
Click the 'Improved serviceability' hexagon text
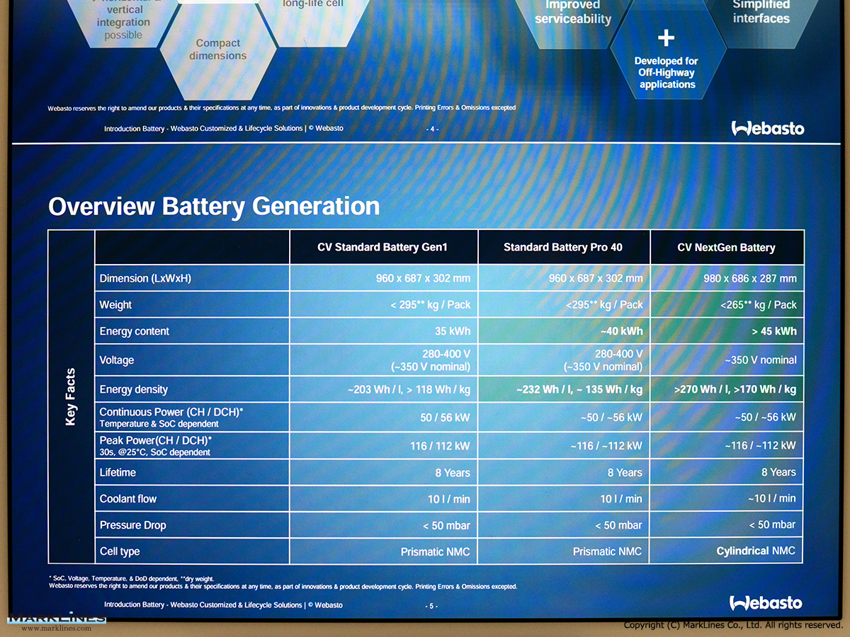click(x=573, y=12)
